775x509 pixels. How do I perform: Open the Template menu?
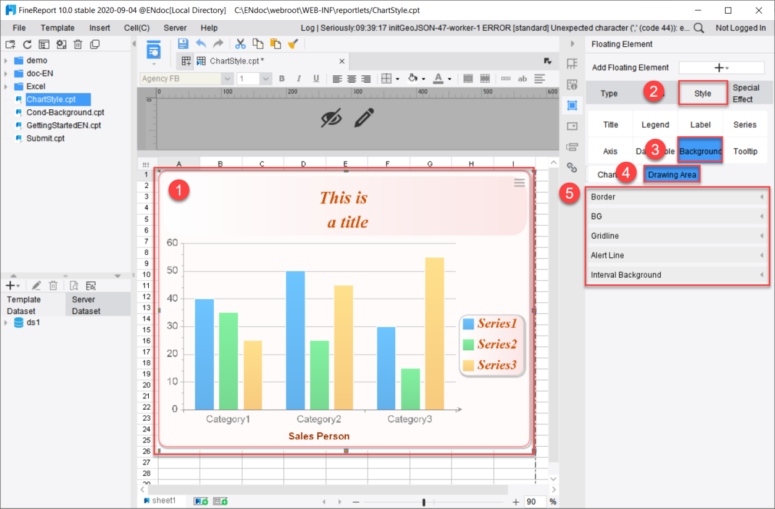pos(57,28)
